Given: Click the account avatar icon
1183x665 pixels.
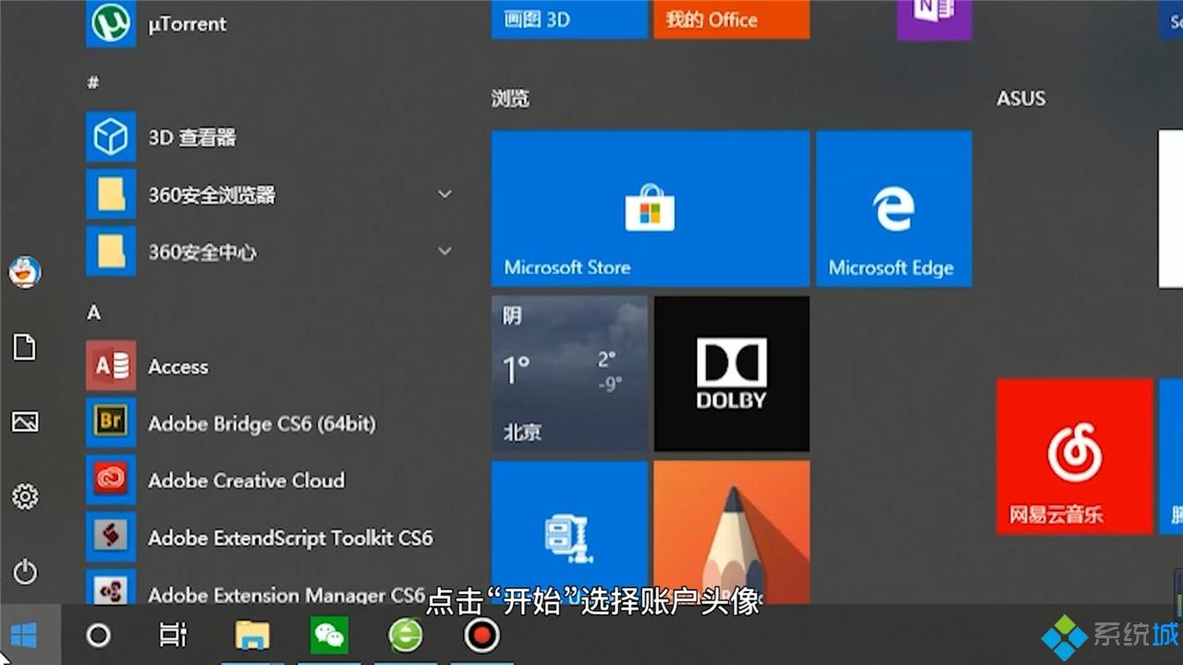Looking at the screenshot, I should coord(25,272).
